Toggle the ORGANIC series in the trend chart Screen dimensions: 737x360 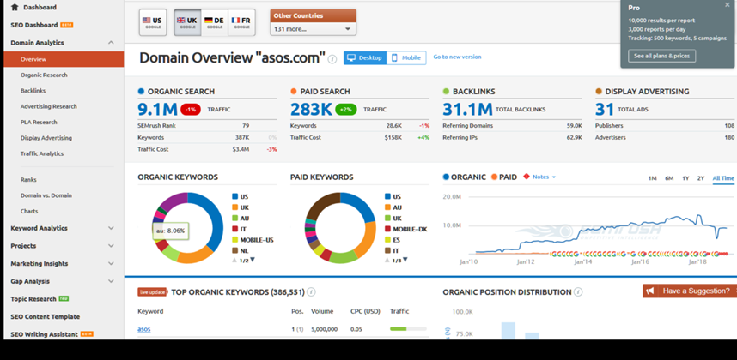(465, 177)
